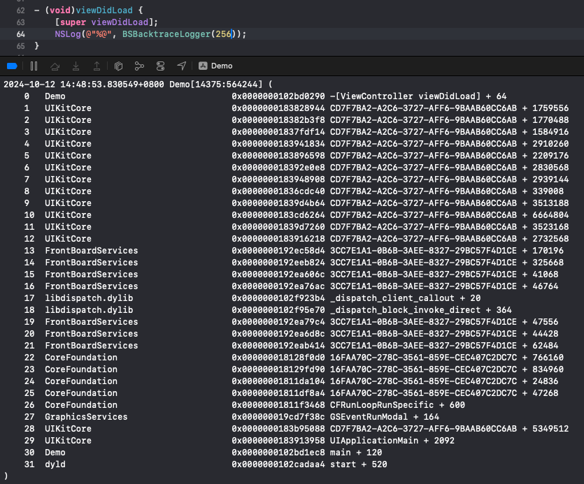Click offset 6664804 in frame 10

[x=550, y=215]
